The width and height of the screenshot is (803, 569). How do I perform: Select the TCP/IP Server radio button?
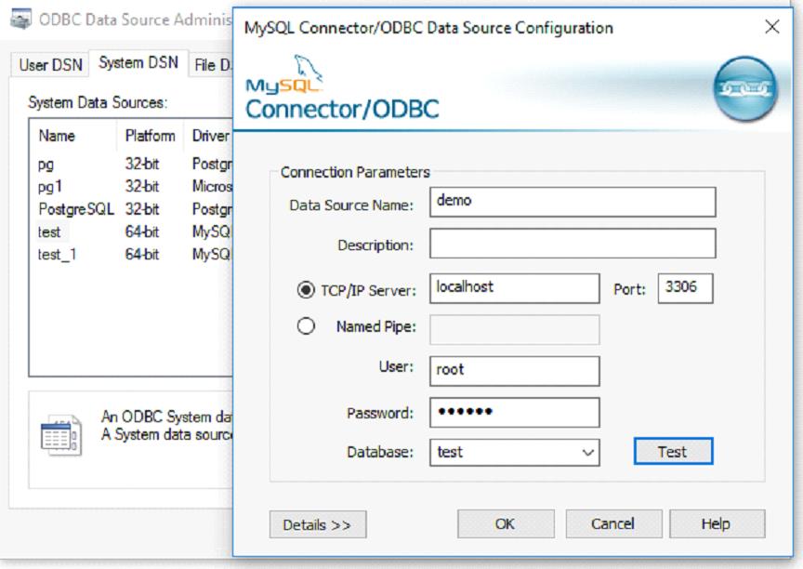coord(306,290)
